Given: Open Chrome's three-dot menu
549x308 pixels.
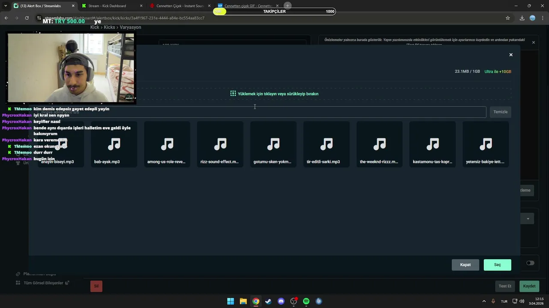Looking at the screenshot, I should tap(543, 18).
